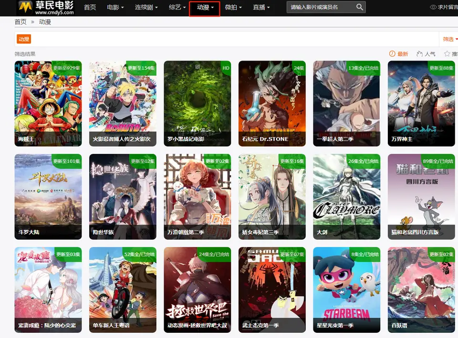The width and height of the screenshot is (458, 338).
Task: Open the 罗小黑战记电影 poster
Action: pos(198,103)
